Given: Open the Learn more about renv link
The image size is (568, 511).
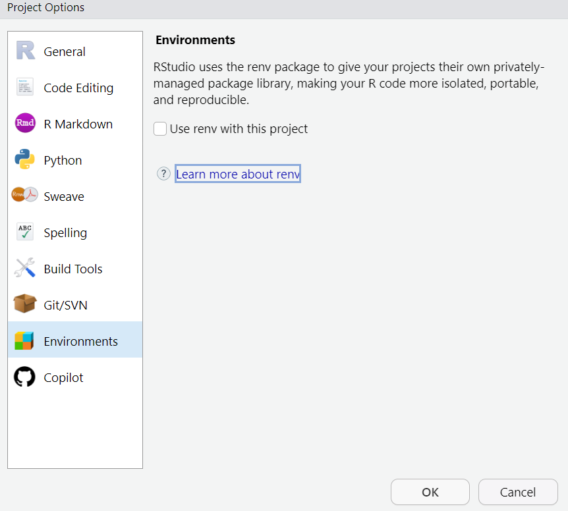Looking at the screenshot, I should 238,174.
